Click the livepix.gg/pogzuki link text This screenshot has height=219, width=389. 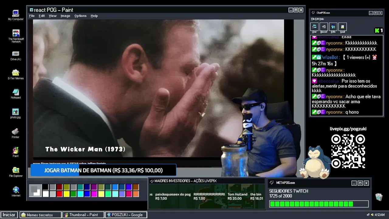point(348,129)
